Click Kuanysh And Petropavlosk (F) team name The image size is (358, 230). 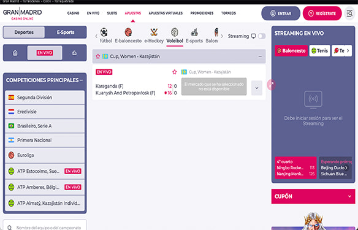click(x=125, y=93)
